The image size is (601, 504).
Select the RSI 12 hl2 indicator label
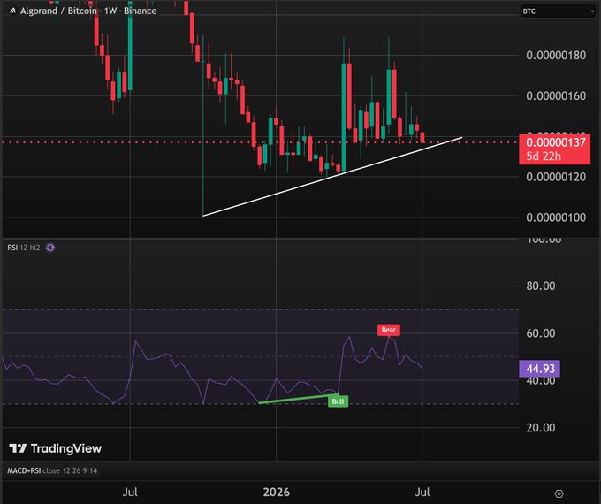23,248
